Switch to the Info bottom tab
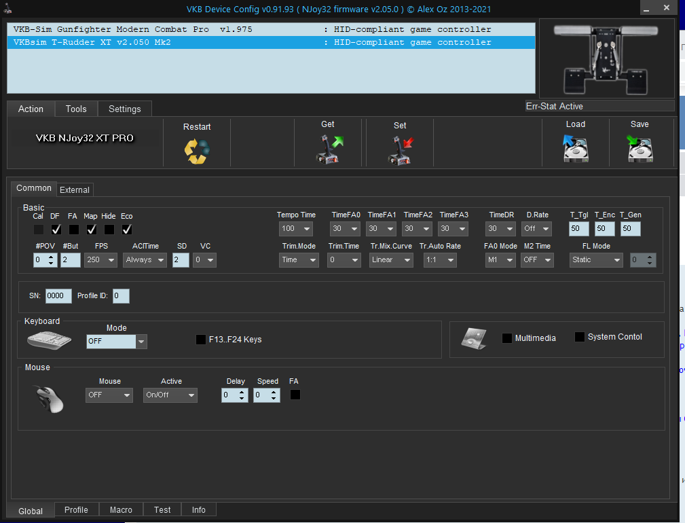This screenshot has height=523, width=685. coord(198,510)
